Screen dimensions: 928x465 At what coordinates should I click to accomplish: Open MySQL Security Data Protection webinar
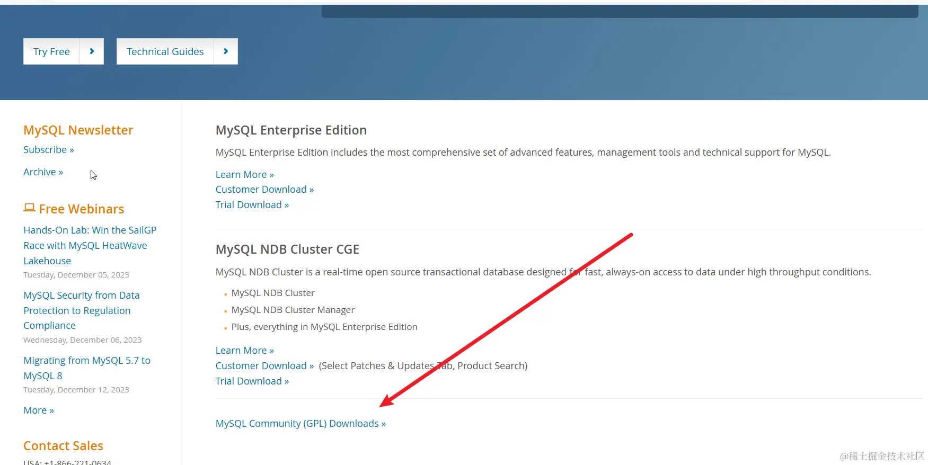(82, 310)
